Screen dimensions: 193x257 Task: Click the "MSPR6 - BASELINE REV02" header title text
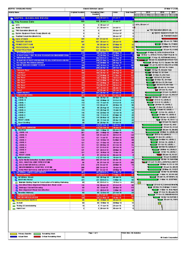[x=20, y=9]
